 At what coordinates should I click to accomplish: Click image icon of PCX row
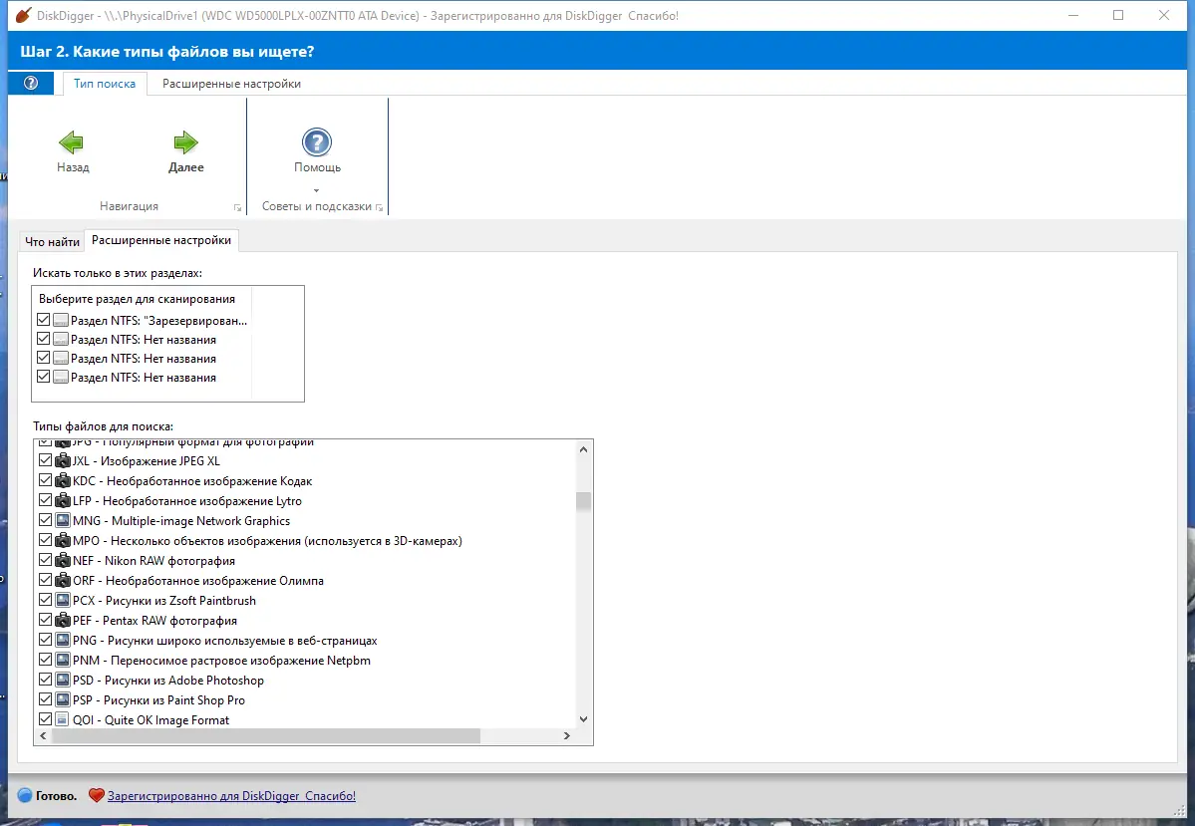click(63, 601)
